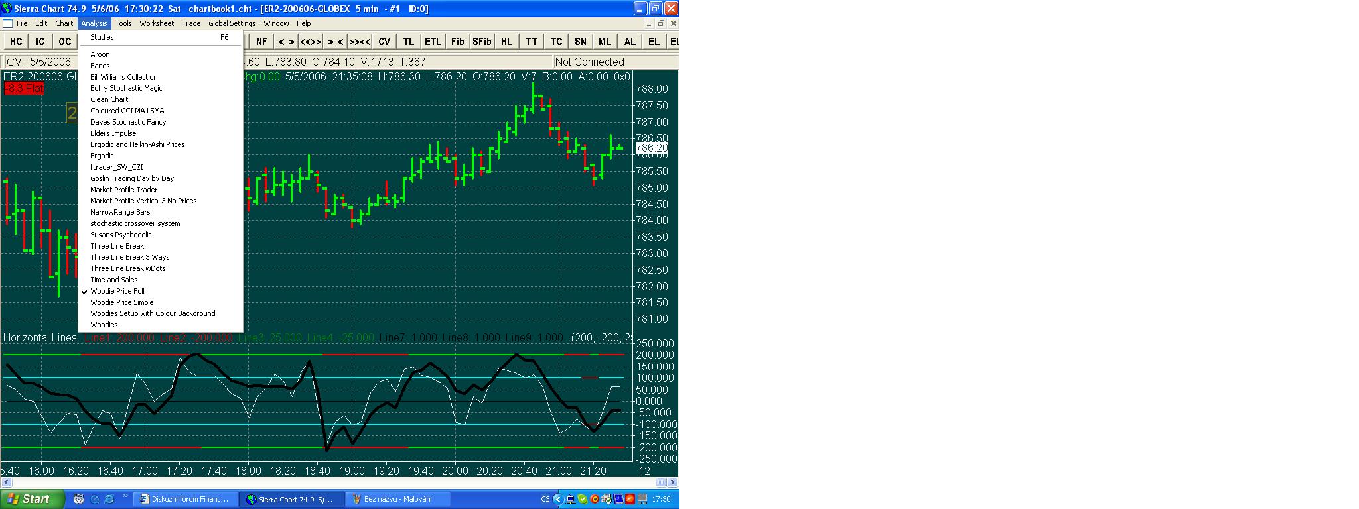
Task: Select Bill Williams Collection entry
Action: point(161,77)
